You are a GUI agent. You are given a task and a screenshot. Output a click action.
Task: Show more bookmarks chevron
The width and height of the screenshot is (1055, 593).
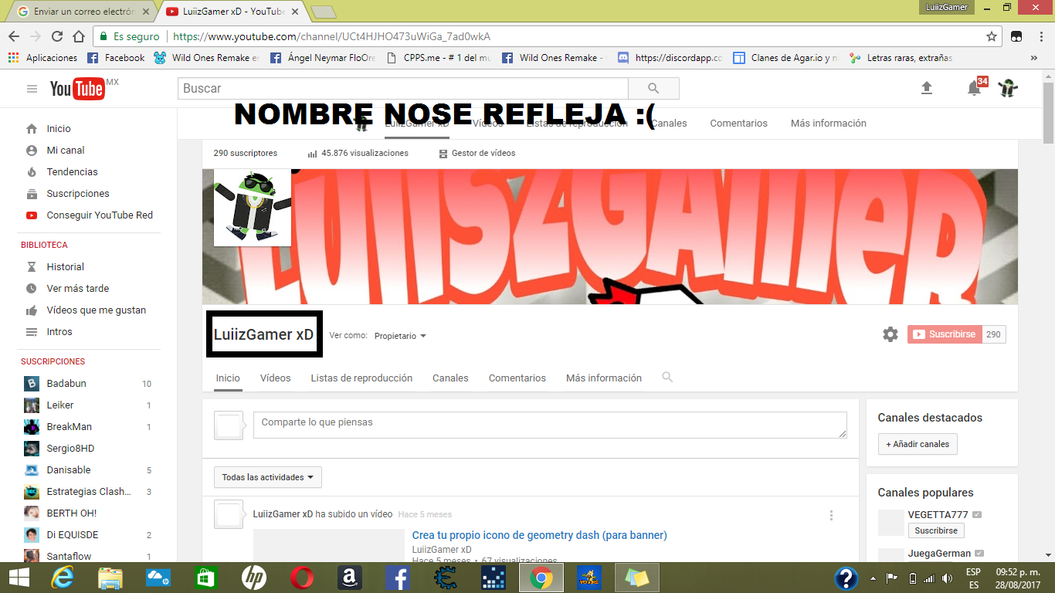[1034, 58]
